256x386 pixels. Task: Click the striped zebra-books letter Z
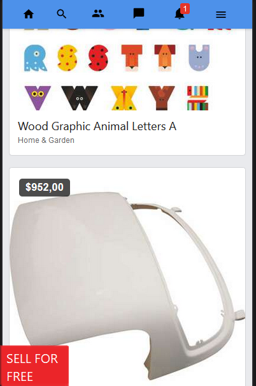[x=197, y=98]
